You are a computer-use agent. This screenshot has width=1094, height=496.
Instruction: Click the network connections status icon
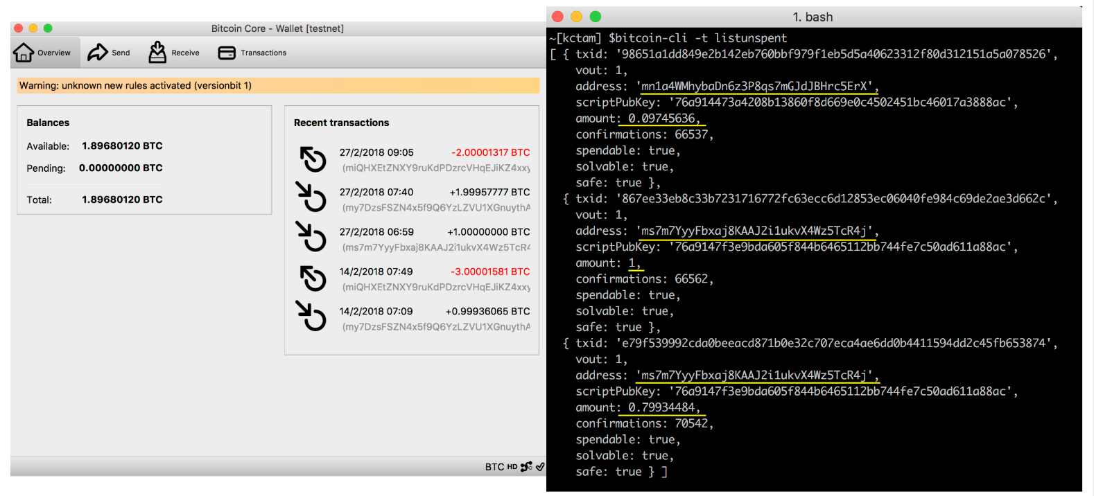pos(527,467)
